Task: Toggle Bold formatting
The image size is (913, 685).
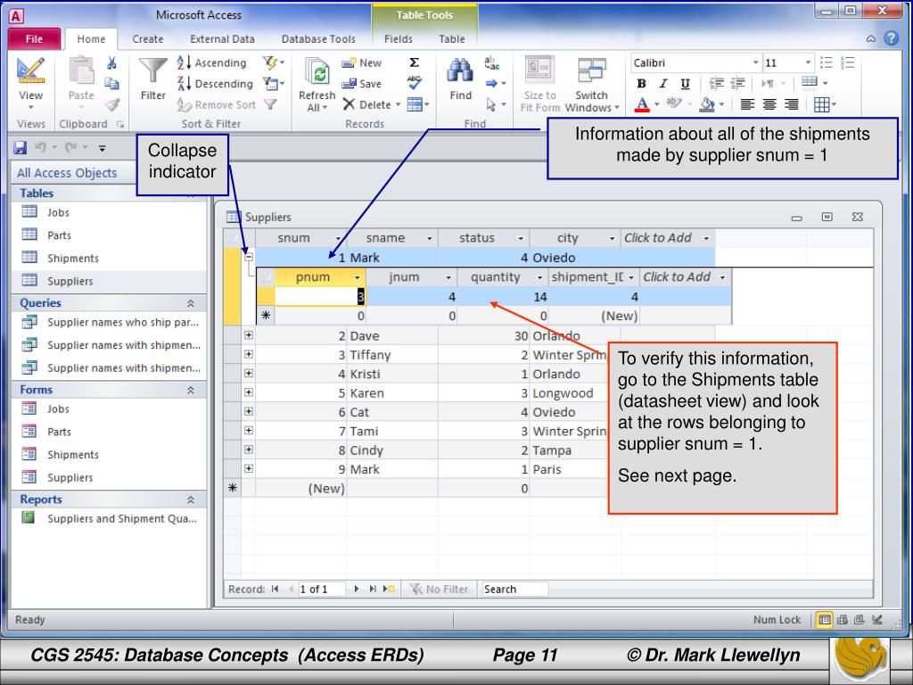Action: (641, 84)
